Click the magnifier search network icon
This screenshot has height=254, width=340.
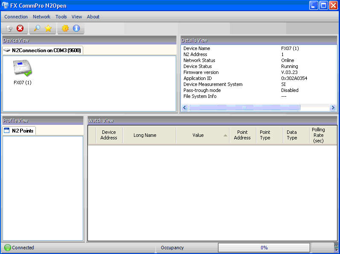pyautogui.click(x=37, y=28)
